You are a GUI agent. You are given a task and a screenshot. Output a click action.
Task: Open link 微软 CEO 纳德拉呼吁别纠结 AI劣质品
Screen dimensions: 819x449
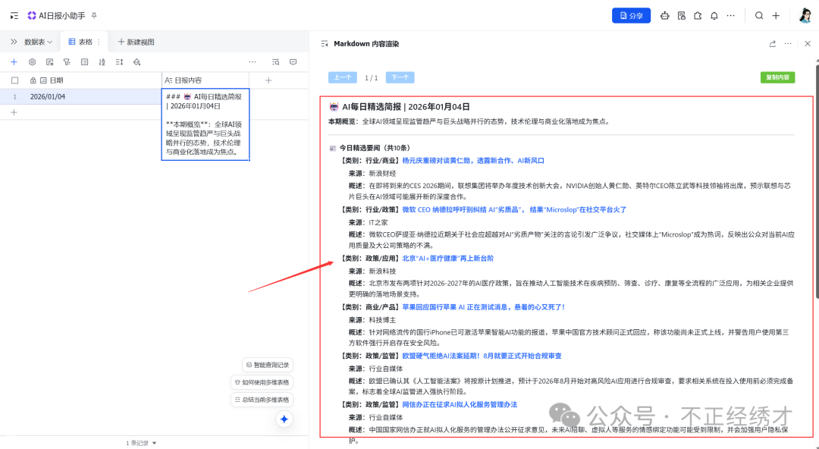[514, 209]
